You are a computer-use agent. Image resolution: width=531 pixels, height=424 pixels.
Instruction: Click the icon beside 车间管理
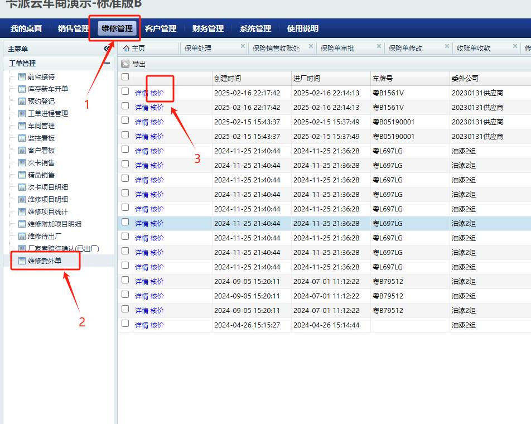[x=22, y=126]
